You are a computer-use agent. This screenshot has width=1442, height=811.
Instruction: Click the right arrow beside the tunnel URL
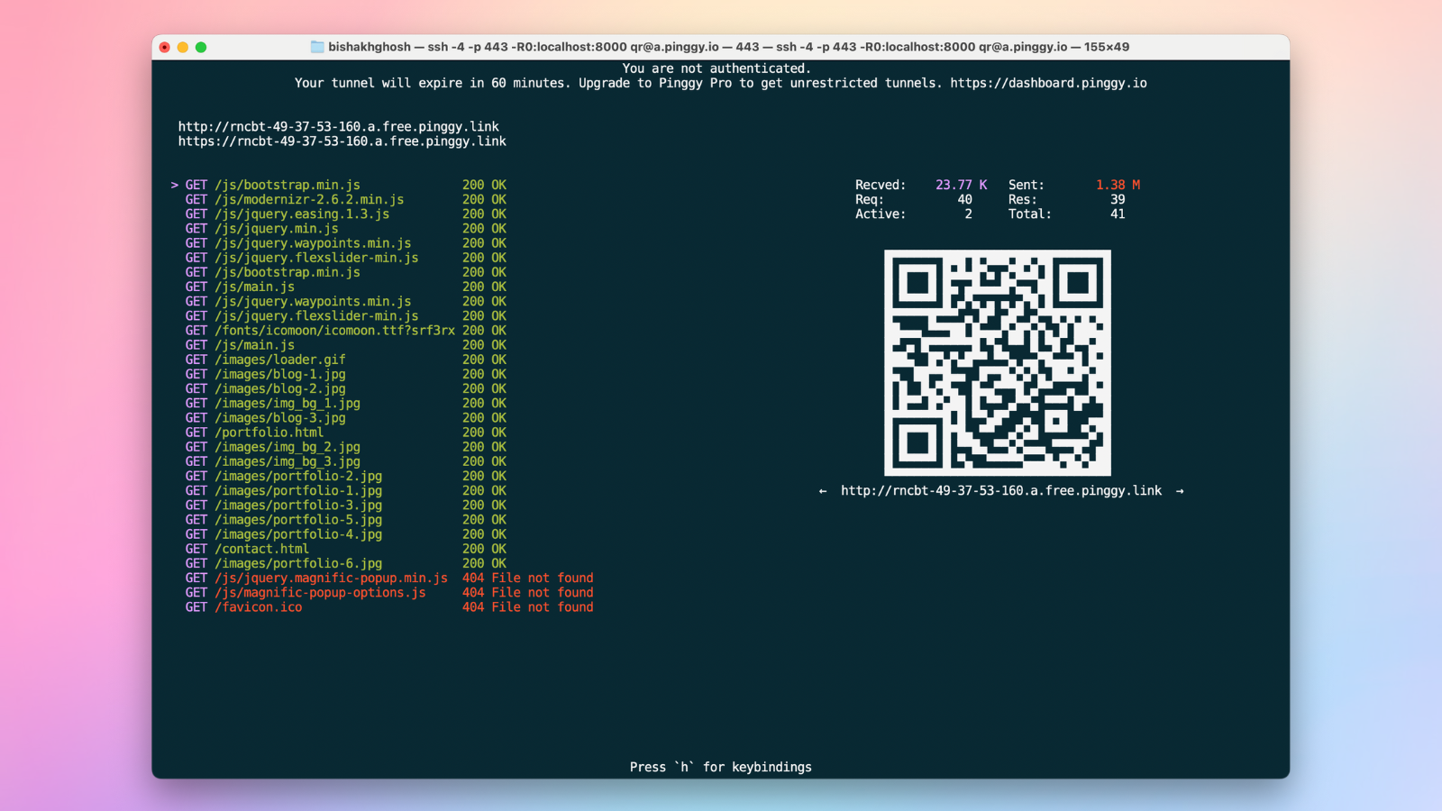coord(1180,490)
